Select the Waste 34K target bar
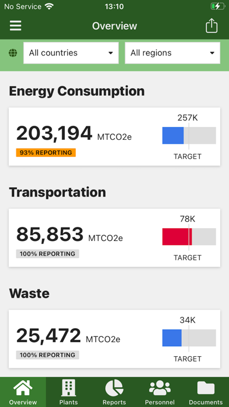Viewport: 229px width, 407px height. click(189, 338)
